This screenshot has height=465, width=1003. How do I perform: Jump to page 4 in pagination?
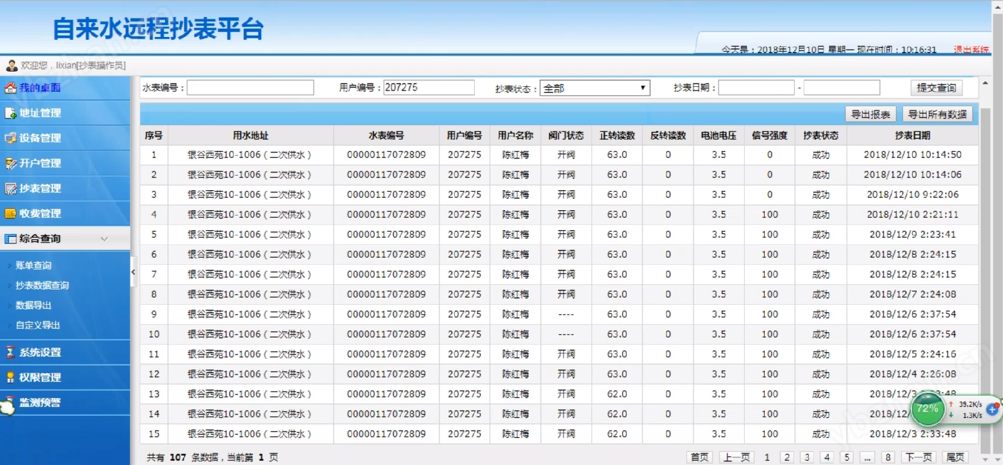[827, 457]
